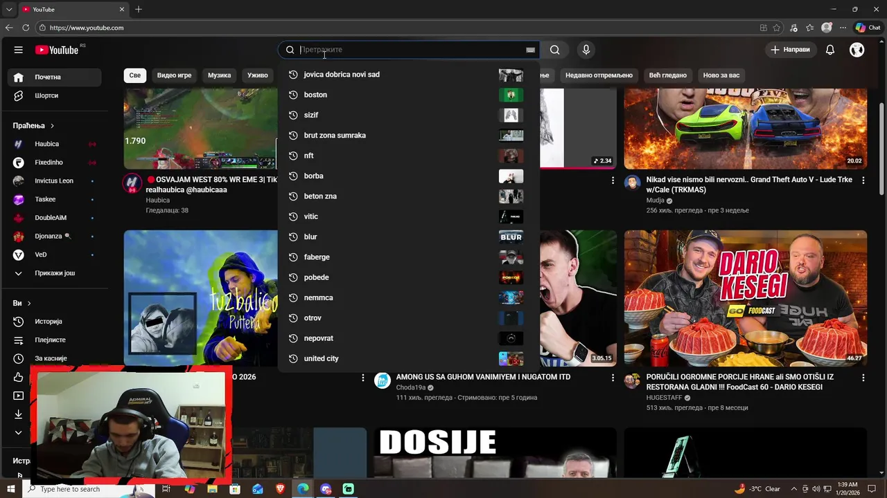Open options menu for the Mudja GTA video
The width and height of the screenshot is (887, 498).
pyautogui.click(x=863, y=180)
